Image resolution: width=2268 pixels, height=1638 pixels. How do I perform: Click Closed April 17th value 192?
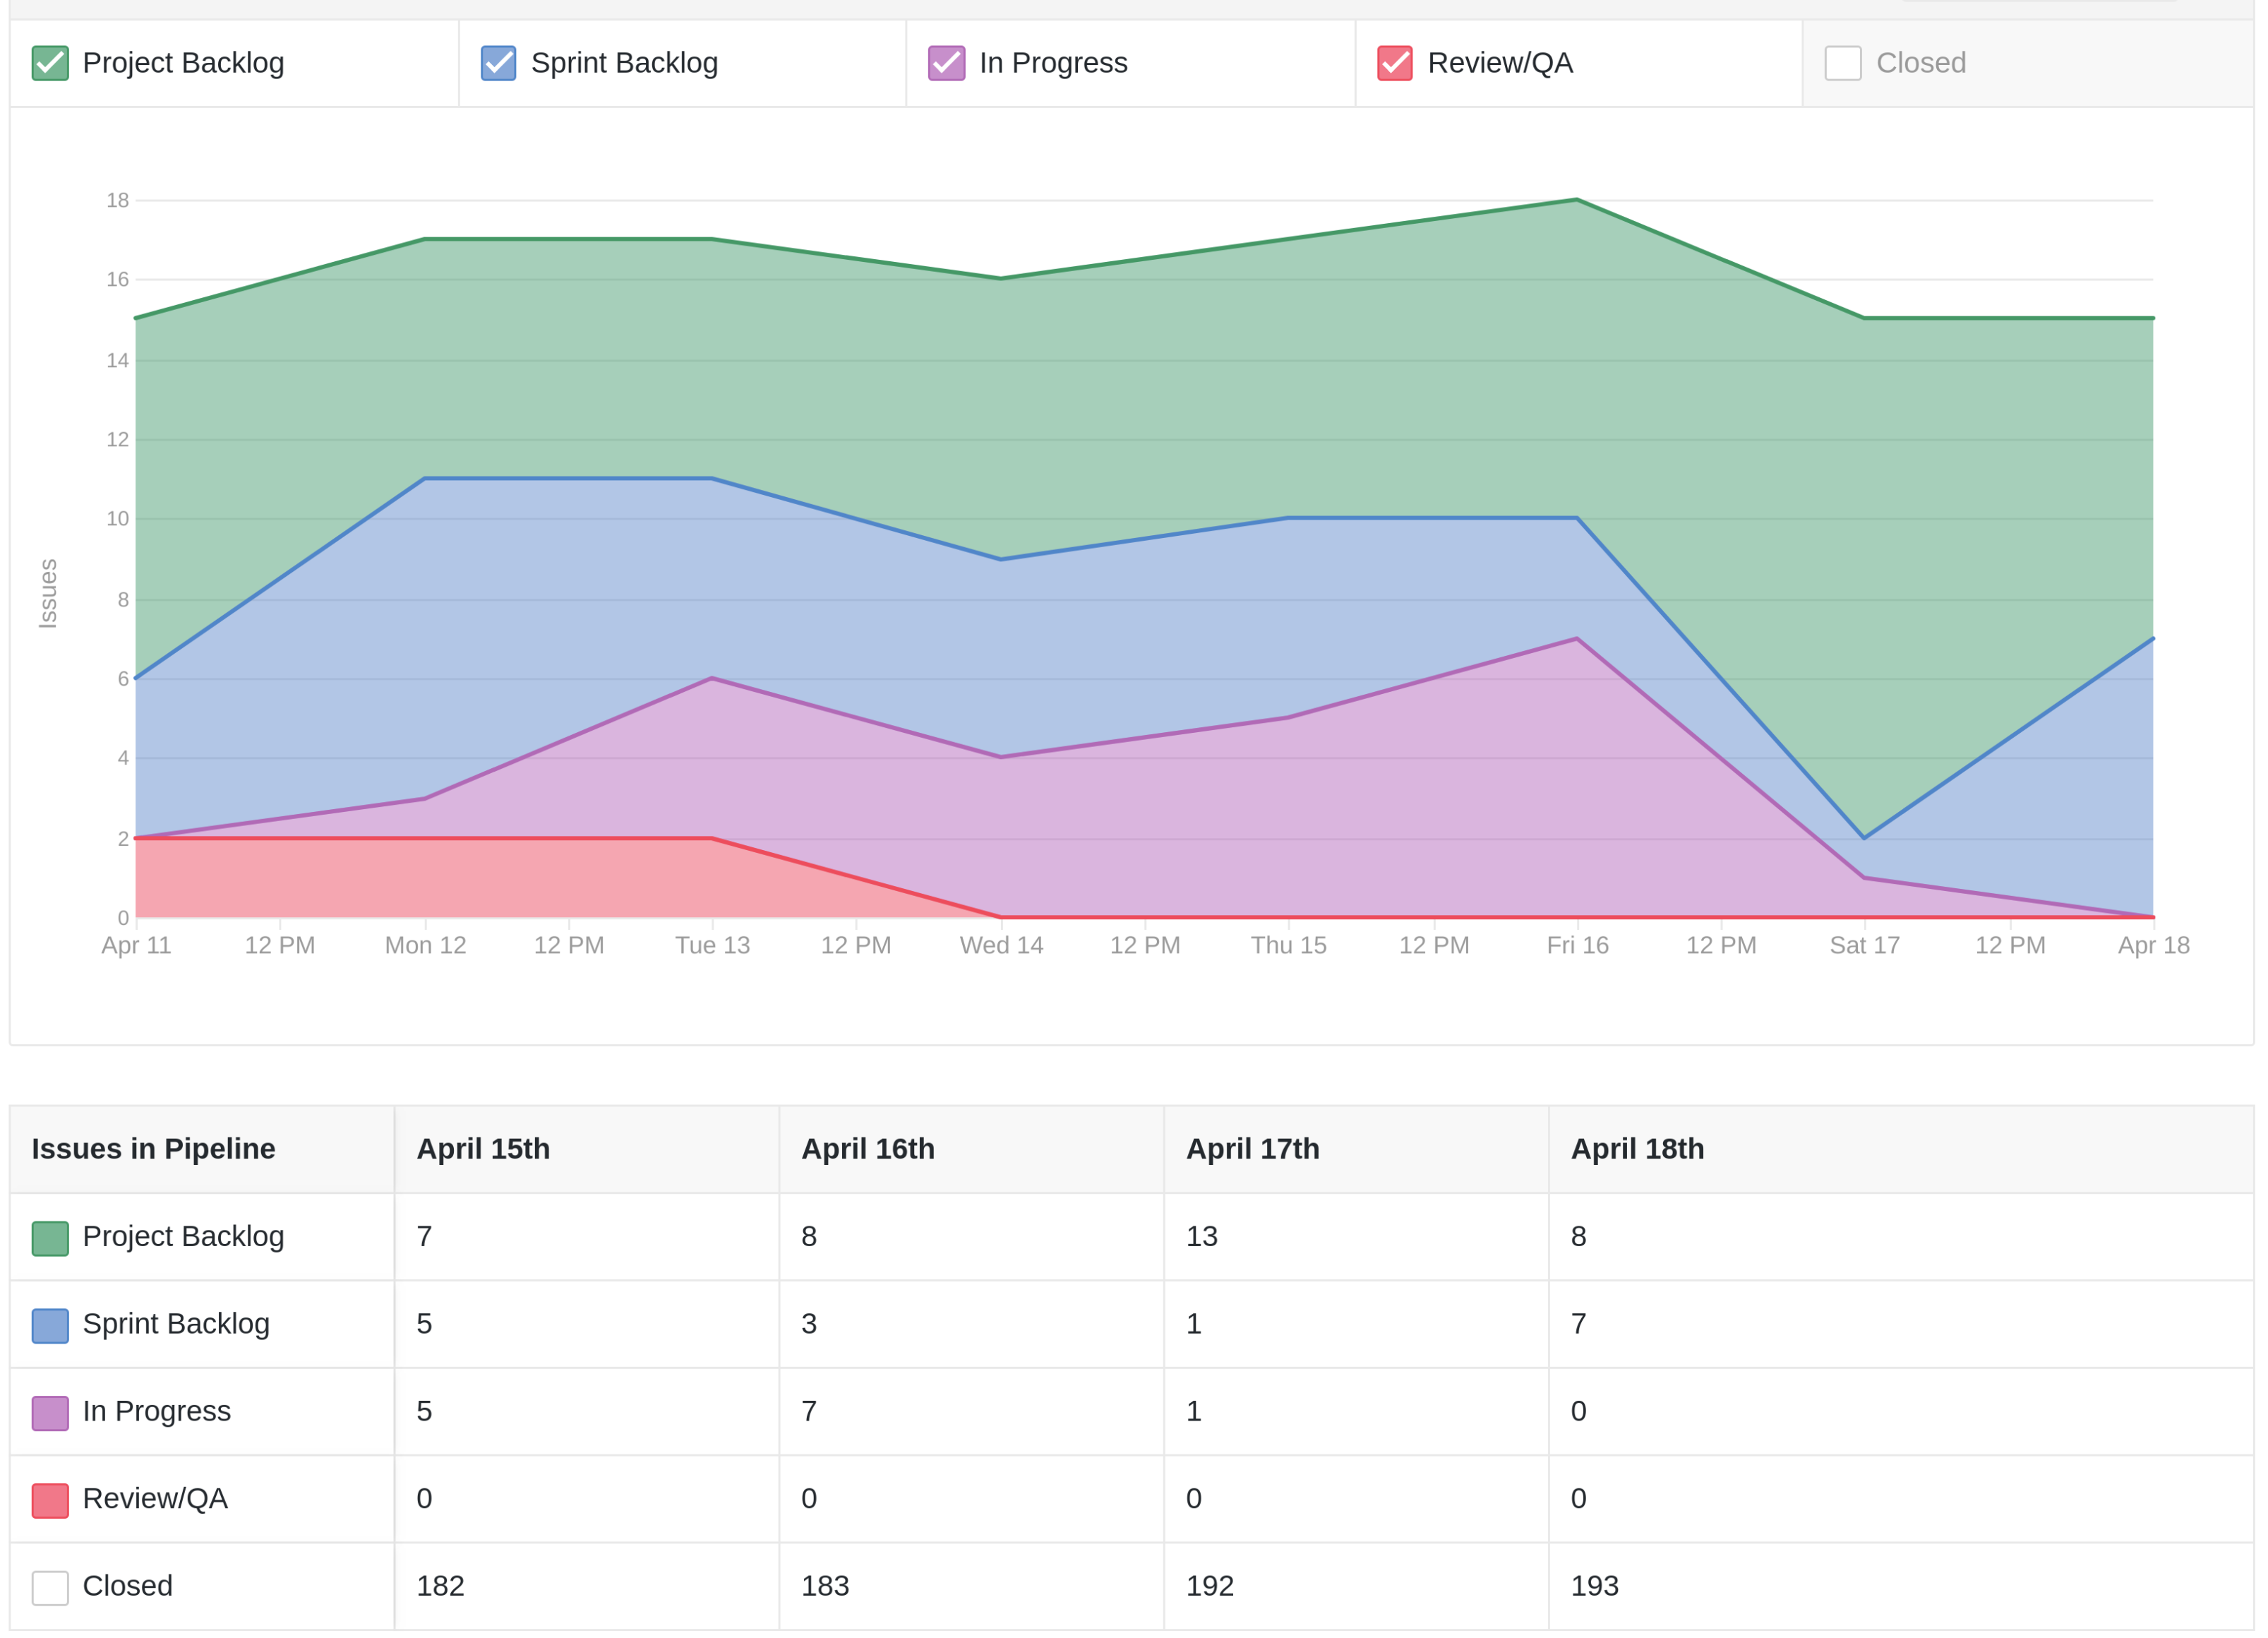point(1210,1585)
